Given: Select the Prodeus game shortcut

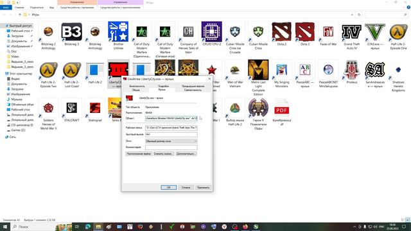Looking at the screenshot, I should (x=351, y=70).
